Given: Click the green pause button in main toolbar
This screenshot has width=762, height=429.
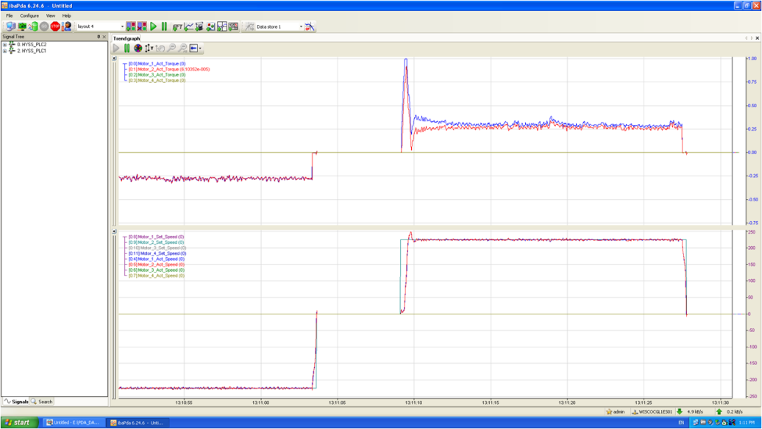Looking at the screenshot, I should [164, 26].
